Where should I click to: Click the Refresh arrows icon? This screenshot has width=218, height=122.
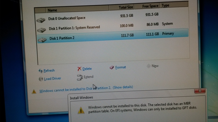pyautogui.click(x=40, y=71)
